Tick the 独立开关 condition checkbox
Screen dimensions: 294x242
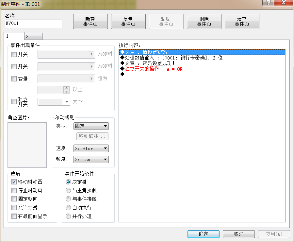point(14,102)
